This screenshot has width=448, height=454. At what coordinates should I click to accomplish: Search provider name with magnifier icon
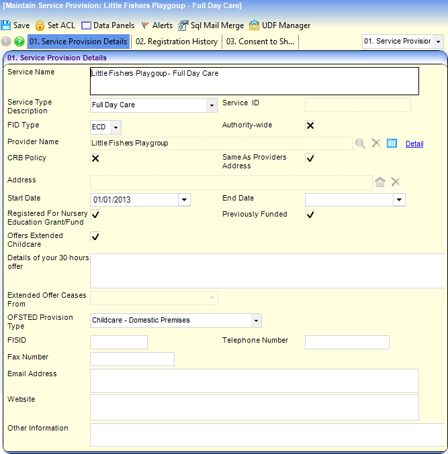(361, 143)
